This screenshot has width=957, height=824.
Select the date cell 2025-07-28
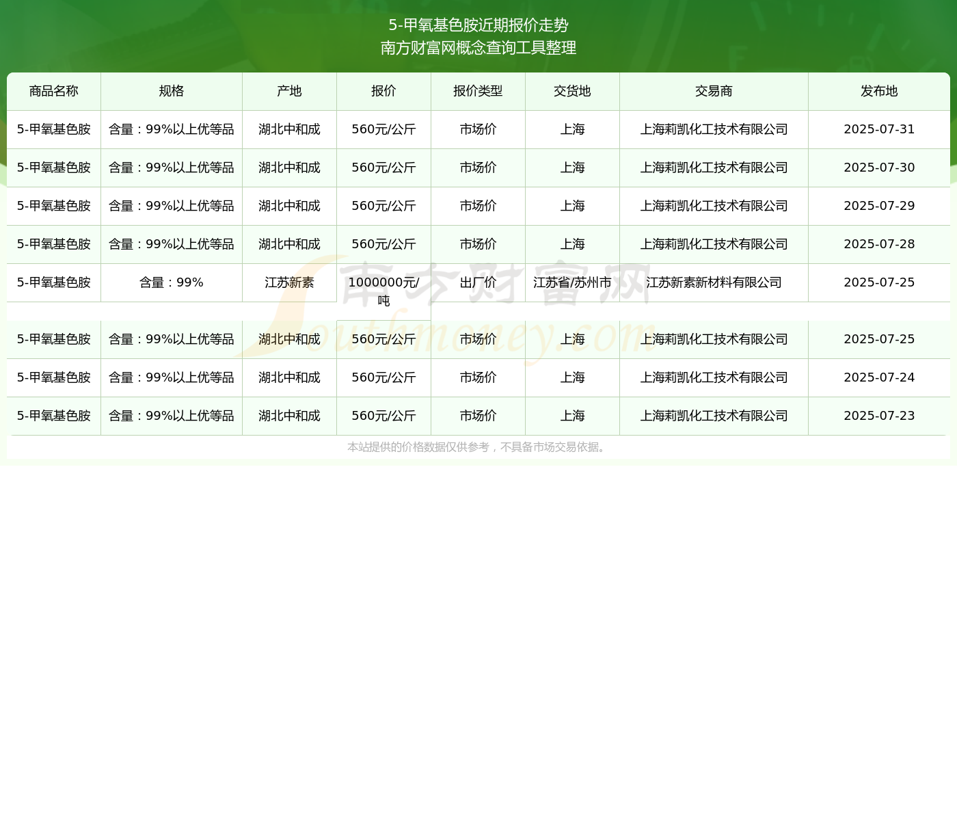(879, 244)
